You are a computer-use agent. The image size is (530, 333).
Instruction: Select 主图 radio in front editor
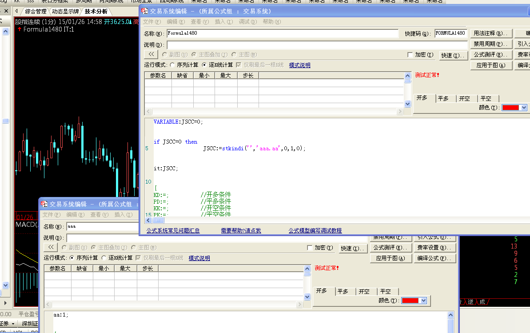tap(234, 55)
